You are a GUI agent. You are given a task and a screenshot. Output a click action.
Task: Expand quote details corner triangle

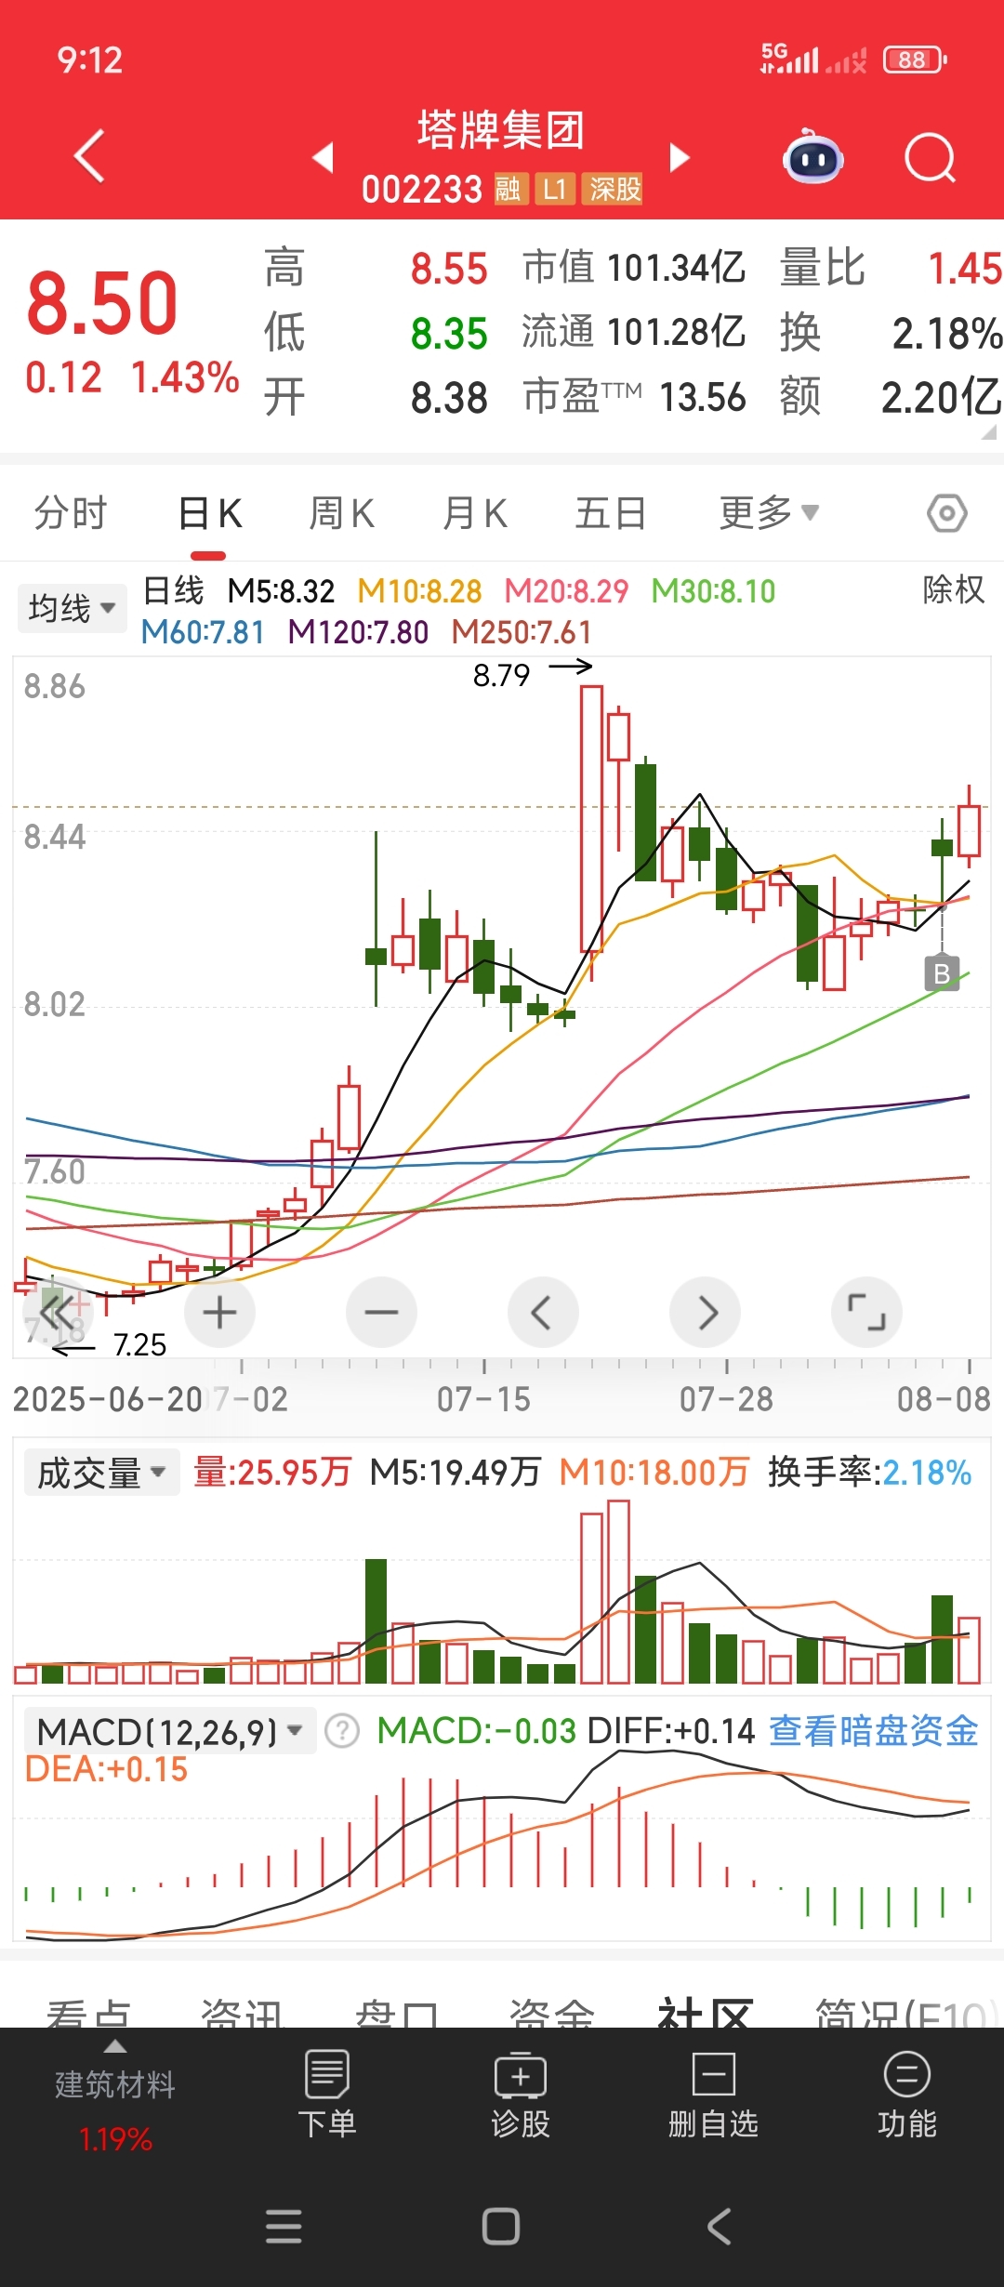[989, 431]
